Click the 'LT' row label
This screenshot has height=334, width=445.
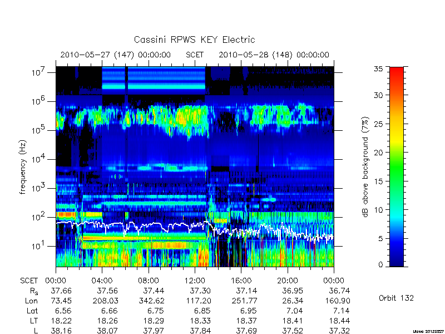click(34, 321)
